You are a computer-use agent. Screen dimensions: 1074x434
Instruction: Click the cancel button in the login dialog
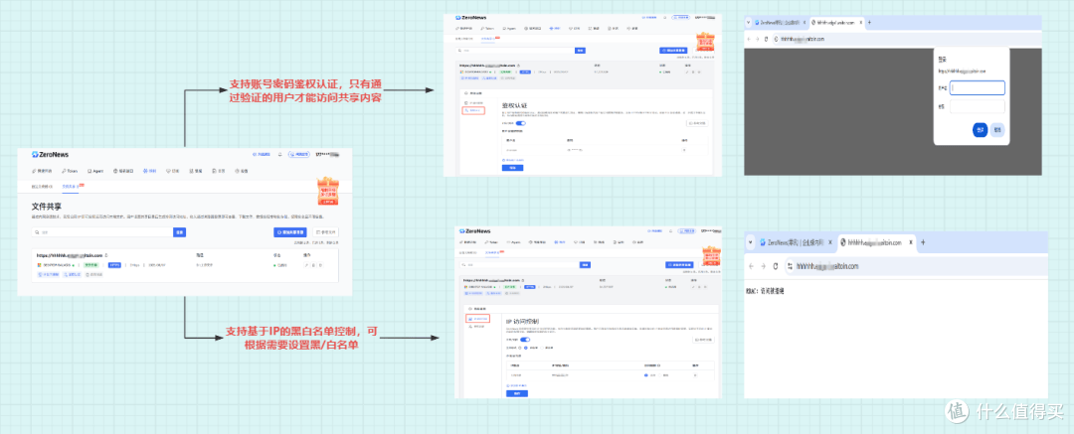click(x=998, y=130)
